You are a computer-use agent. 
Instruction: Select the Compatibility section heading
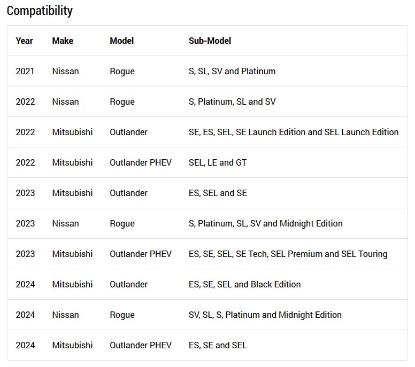[40, 11]
